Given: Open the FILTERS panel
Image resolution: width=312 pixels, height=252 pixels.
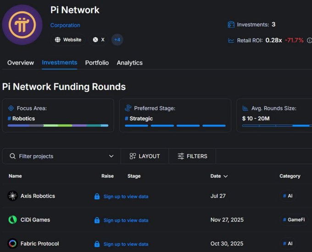Looking at the screenshot, I should [x=192, y=156].
